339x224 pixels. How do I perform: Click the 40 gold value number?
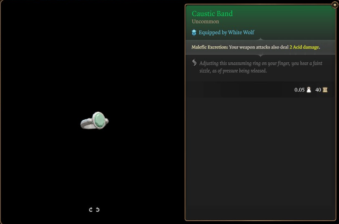click(x=318, y=90)
